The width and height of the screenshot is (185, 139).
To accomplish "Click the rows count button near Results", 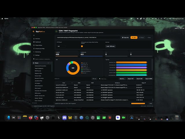I will point(94,79).
